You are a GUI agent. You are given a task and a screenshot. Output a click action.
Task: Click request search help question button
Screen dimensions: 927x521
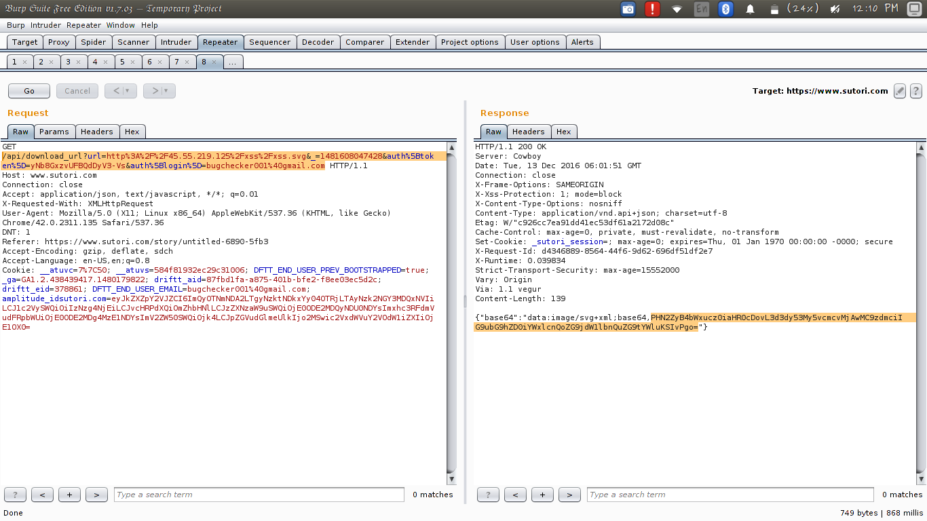point(16,495)
